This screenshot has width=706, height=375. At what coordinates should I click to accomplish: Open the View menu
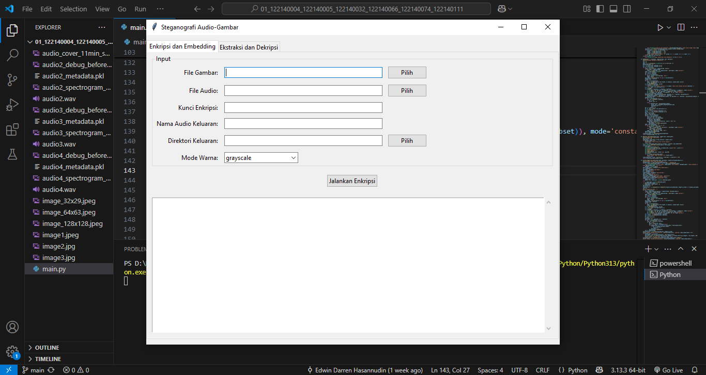(102, 9)
